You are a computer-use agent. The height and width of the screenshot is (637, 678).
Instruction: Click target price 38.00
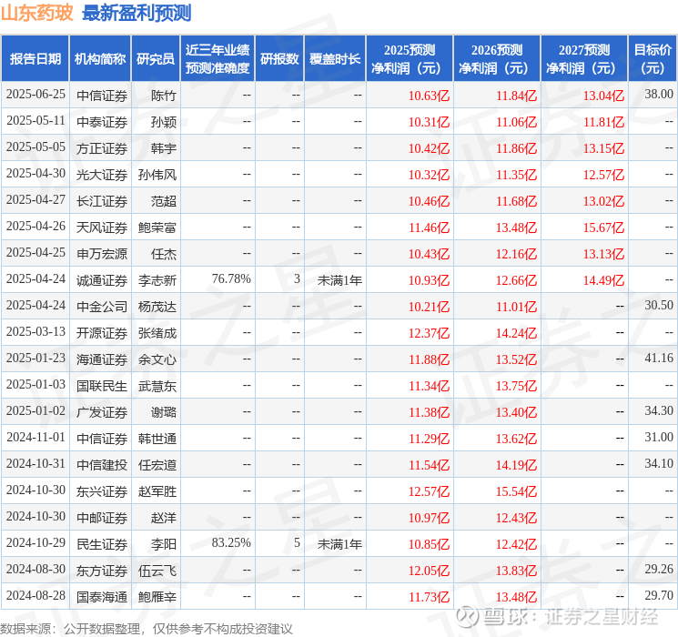click(659, 94)
